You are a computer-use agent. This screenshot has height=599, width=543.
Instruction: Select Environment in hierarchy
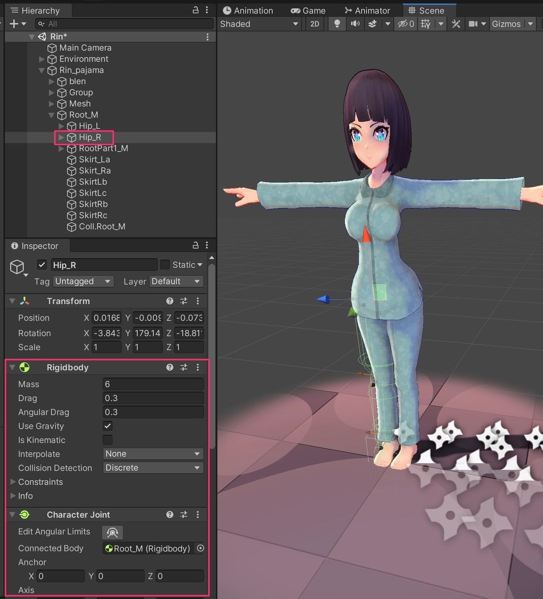pyautogui.click(x=83, y=59)
